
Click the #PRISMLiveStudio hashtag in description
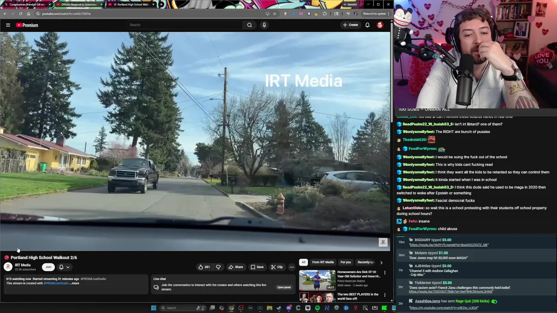[56, 283]
